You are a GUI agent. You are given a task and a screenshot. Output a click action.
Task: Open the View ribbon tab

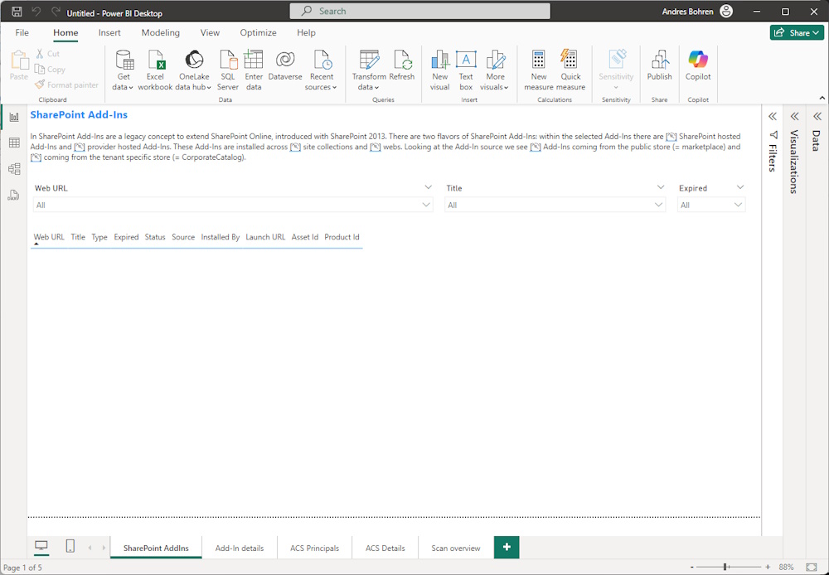click(x=210, y=32)
